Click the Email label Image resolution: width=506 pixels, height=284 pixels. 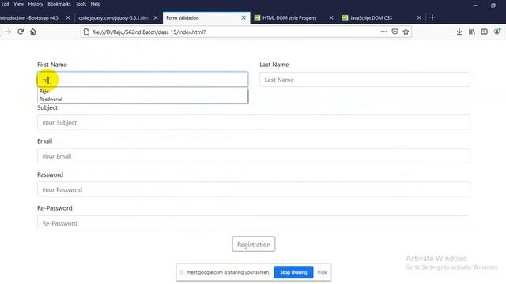coord(45,141)
